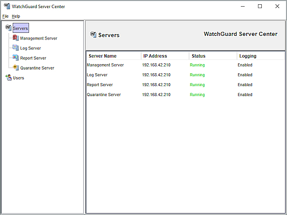Sort by the Server Name column header

pos(103,56)
